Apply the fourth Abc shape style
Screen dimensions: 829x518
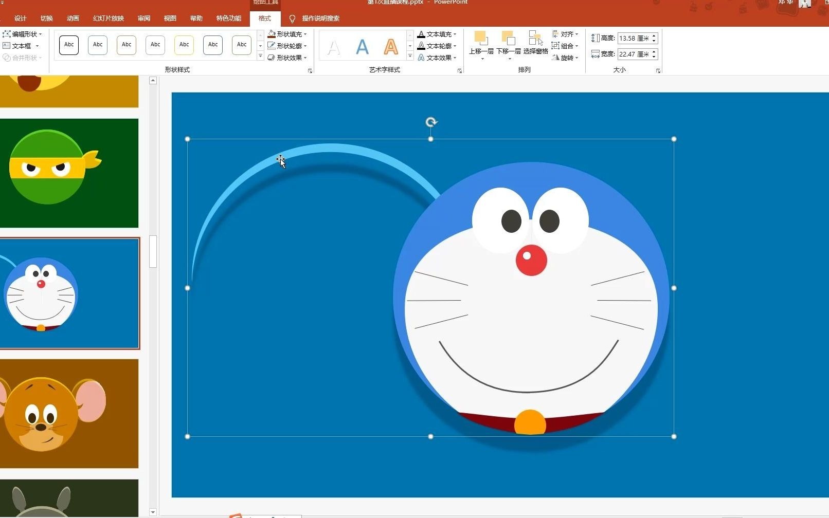pyautogui.click(x=155, y=45)
